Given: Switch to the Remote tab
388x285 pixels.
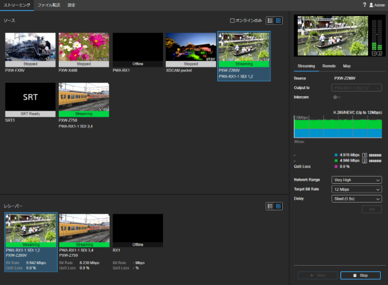Looking at the screenshot, I should point(329,66).
